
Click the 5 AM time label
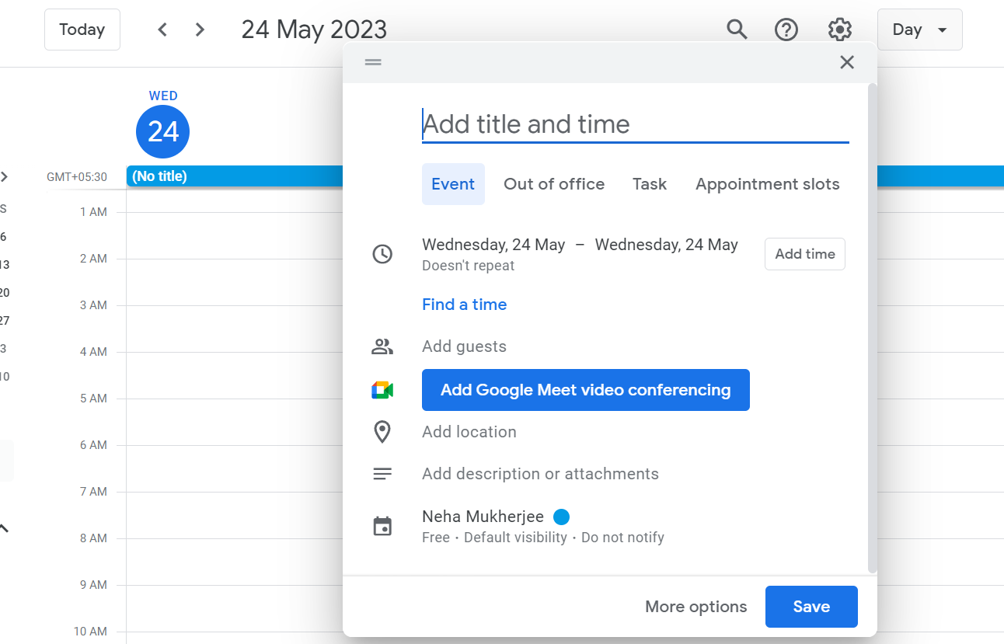pyautogui.click(x=93, y=399)
